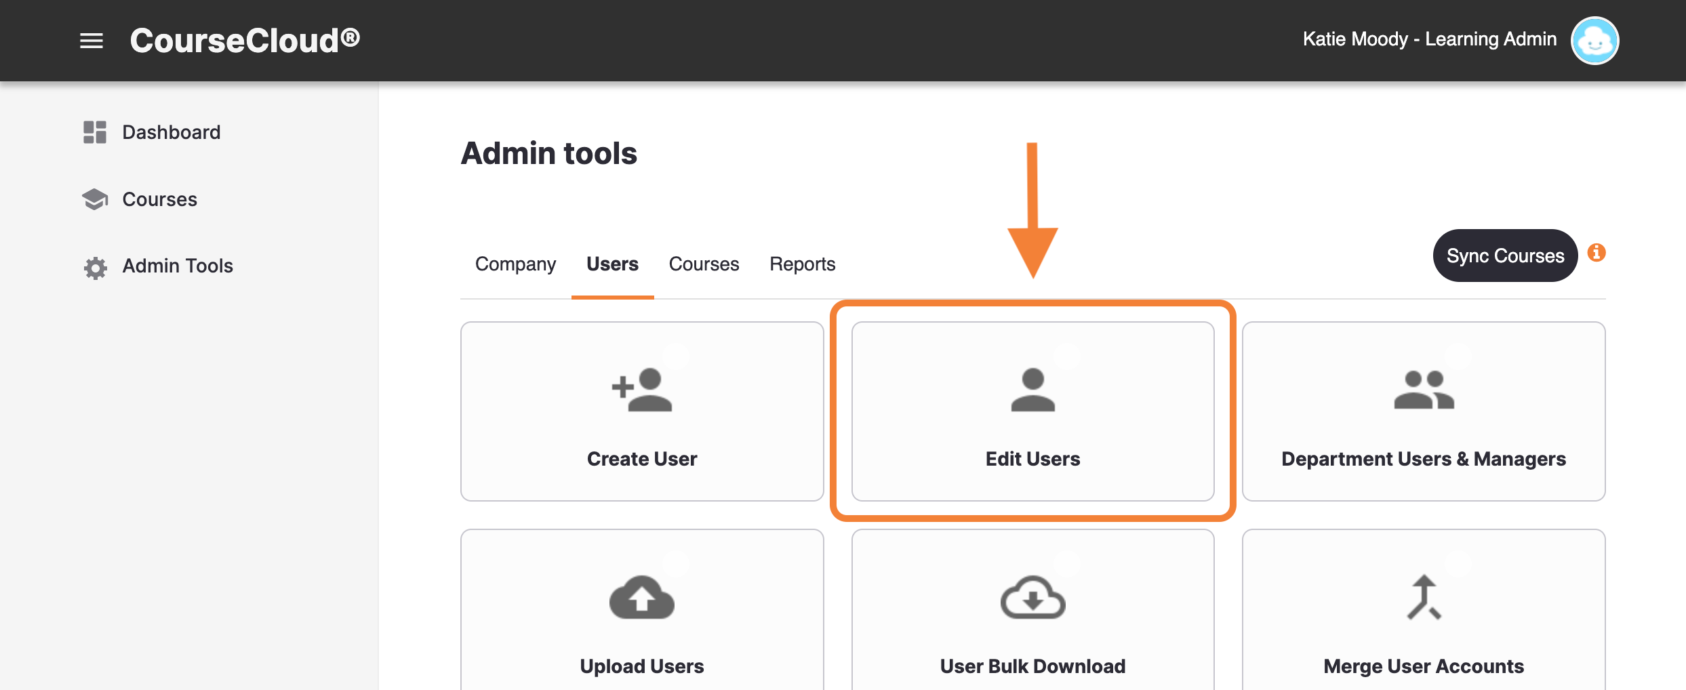Click the Courses stacked-layers icon in sidebar
Viewport: 1686px width, 690px height.
pos(94,199)
